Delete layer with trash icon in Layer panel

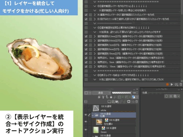point(137,102)
